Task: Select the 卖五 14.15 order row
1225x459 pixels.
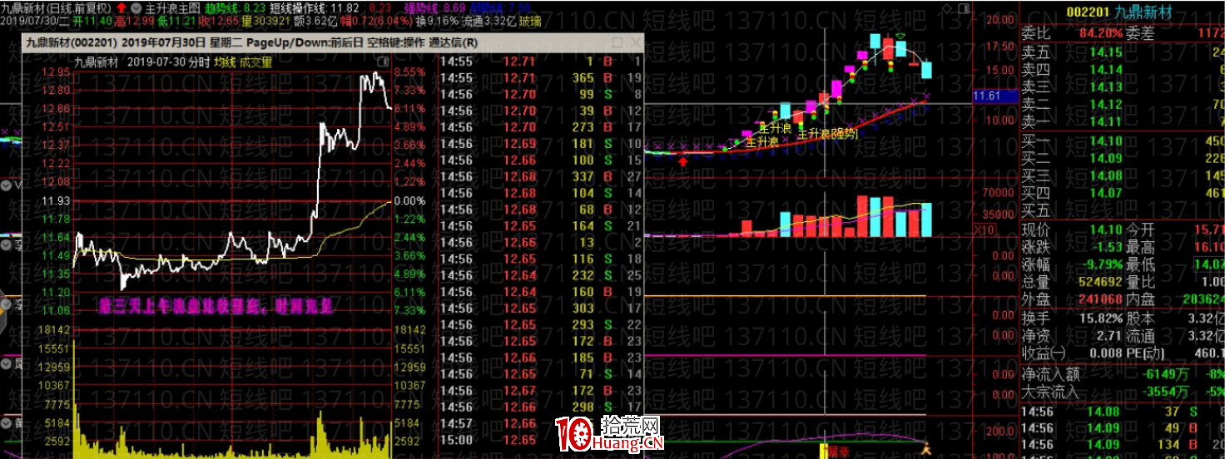Action: 1123,52
